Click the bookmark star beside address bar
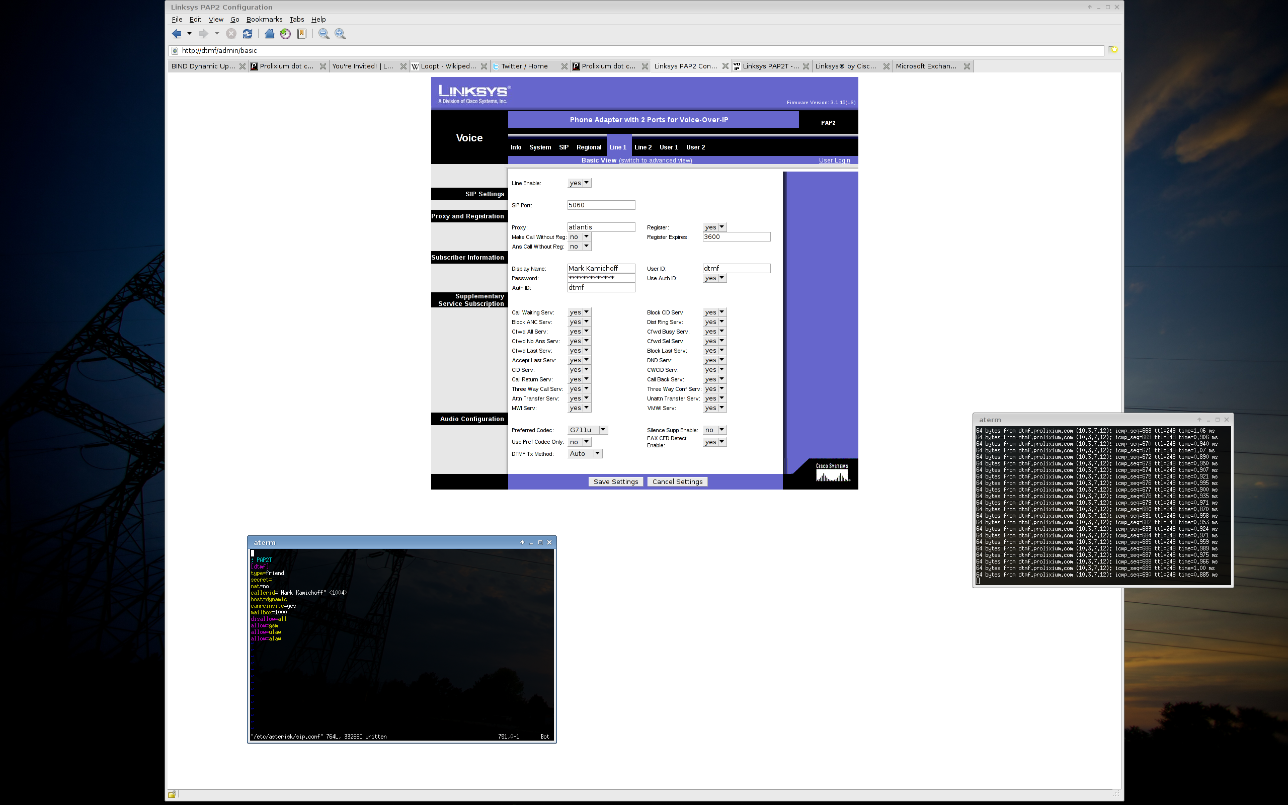 click(x=1113, y=50)
